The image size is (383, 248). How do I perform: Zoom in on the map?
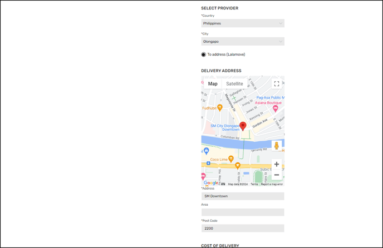click(x=277, y=164)
